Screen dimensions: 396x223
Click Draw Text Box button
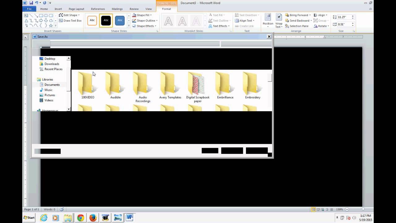70,20
